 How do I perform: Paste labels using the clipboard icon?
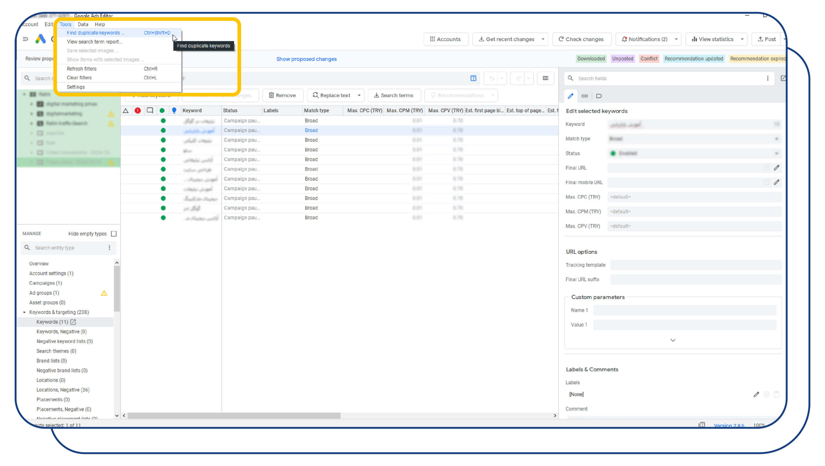pos(777,394)
